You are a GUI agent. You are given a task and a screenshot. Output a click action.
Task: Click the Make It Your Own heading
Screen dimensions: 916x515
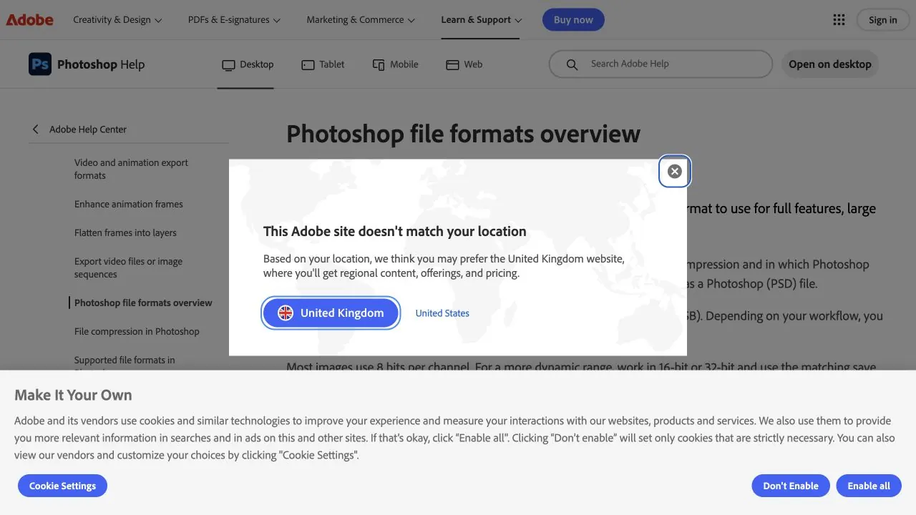[73, 395]
